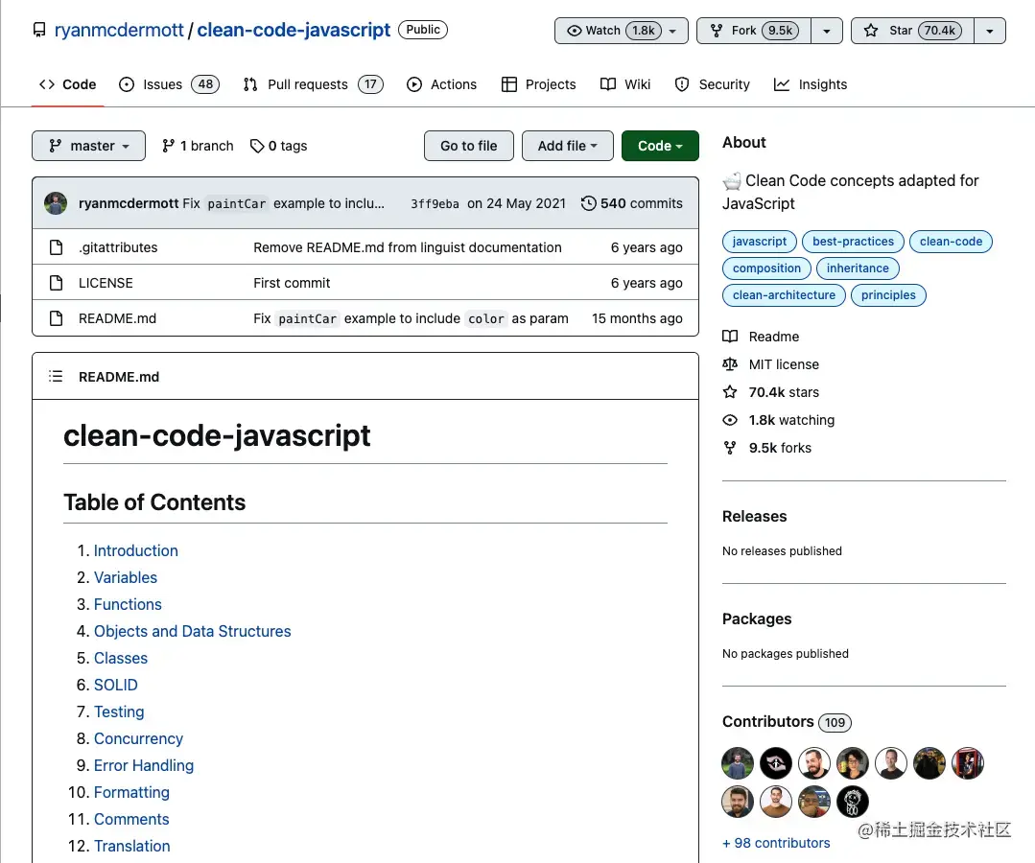
Task: Select the 'javascript' topic tag
Action: [760, 242]
